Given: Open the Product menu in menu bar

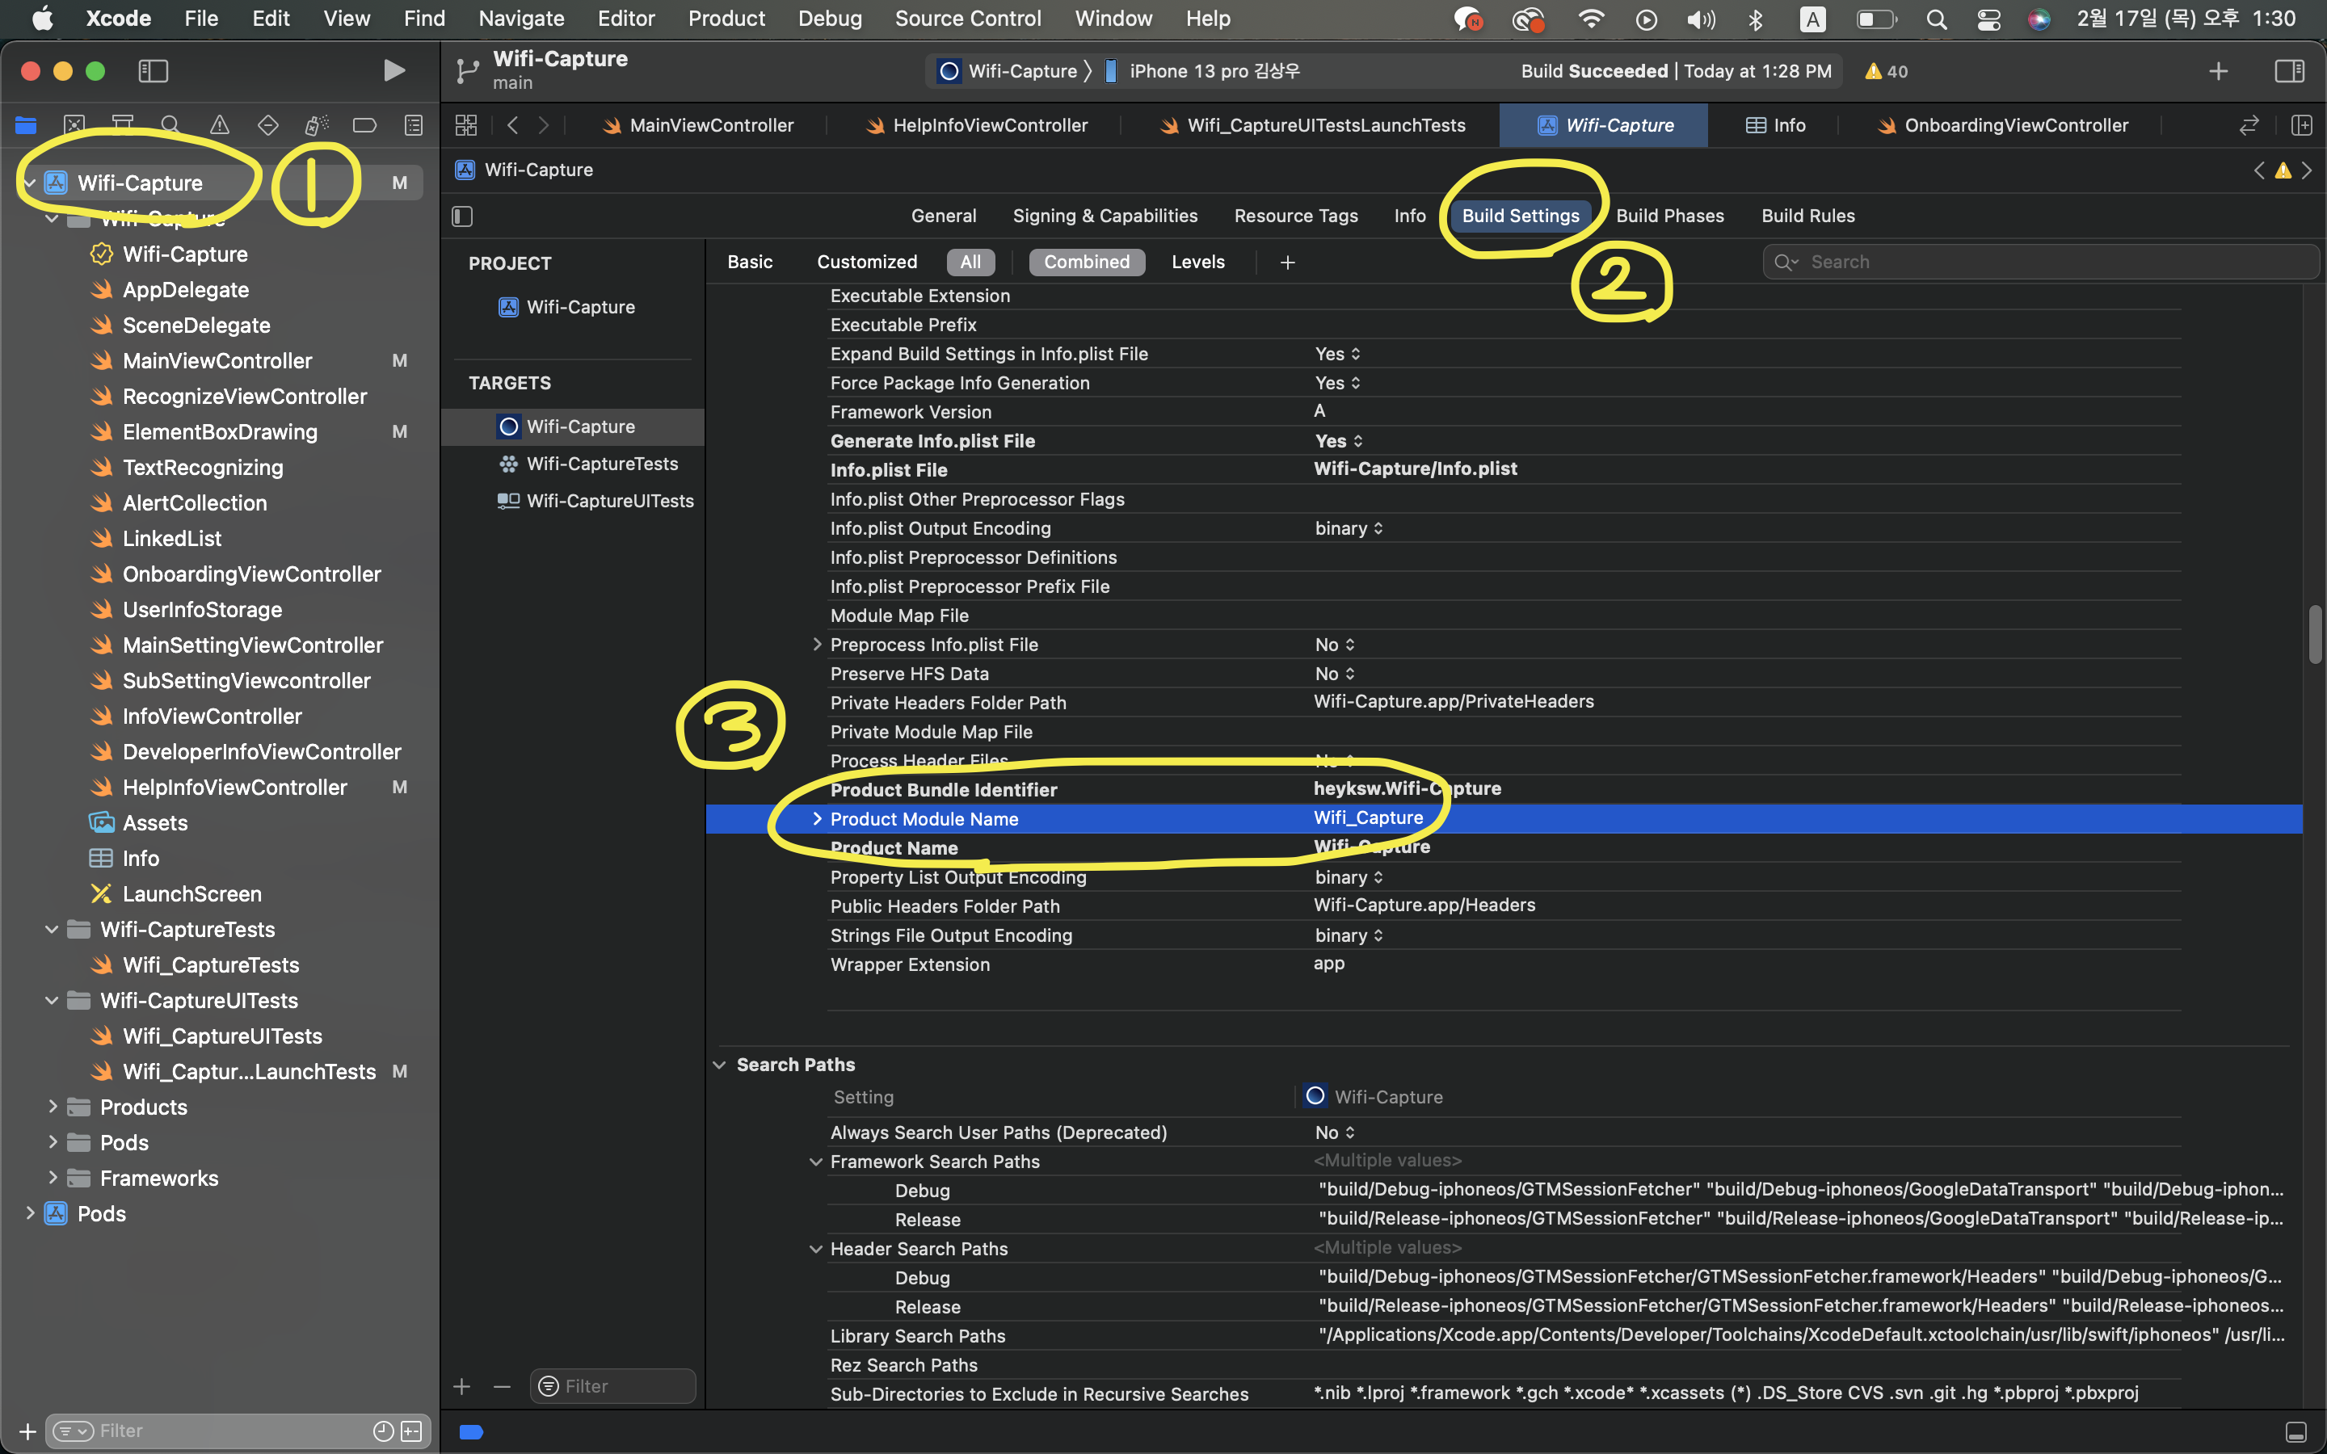Looking at the screenshot, I should 726,19.
